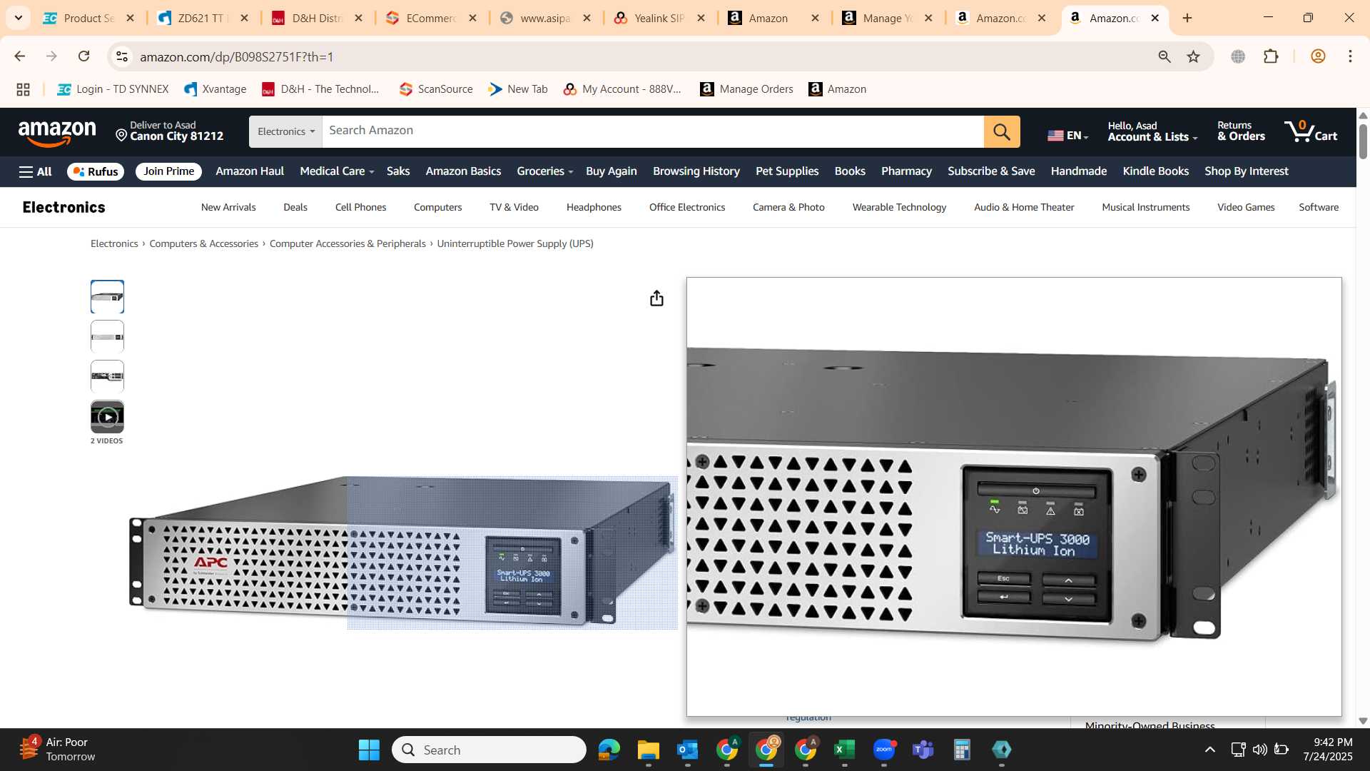Click Computers & Accessories breadcrumb
The image size is (1370, 771).
[203, 243]
